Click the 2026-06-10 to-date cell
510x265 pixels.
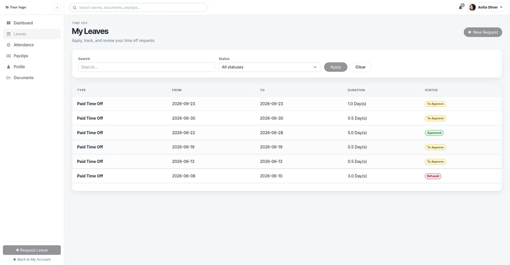pyautogui.click(x=271, y=176)
